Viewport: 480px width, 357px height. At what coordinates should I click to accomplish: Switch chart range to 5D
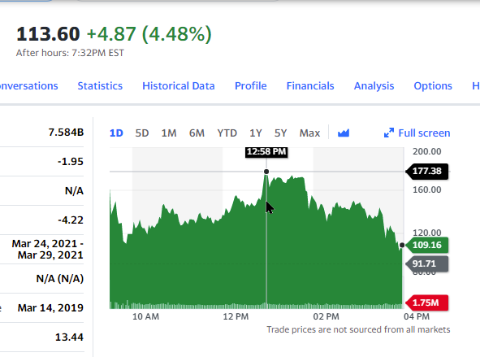click(142, 133)
